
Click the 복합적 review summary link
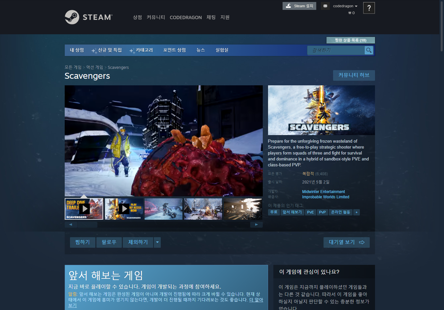[x=308, y=174]
